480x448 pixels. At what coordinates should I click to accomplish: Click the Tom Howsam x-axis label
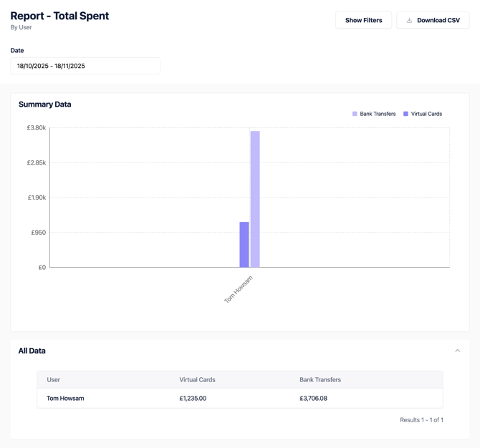coord(239,290)
